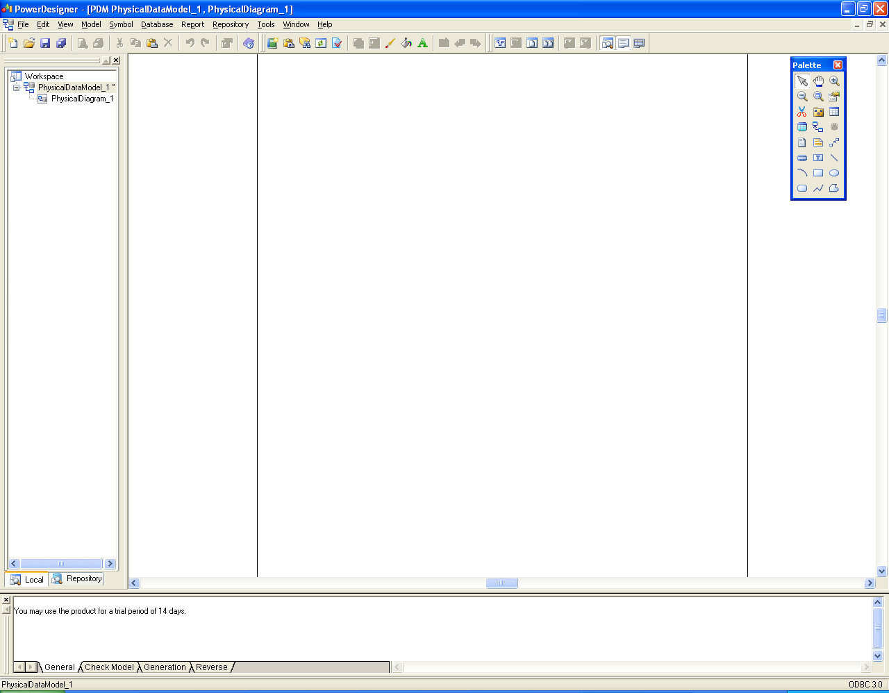This screenshot has height=693, width=889.
Task: Switch to the Check Model output tab
Action: click(x=109, y=667)
